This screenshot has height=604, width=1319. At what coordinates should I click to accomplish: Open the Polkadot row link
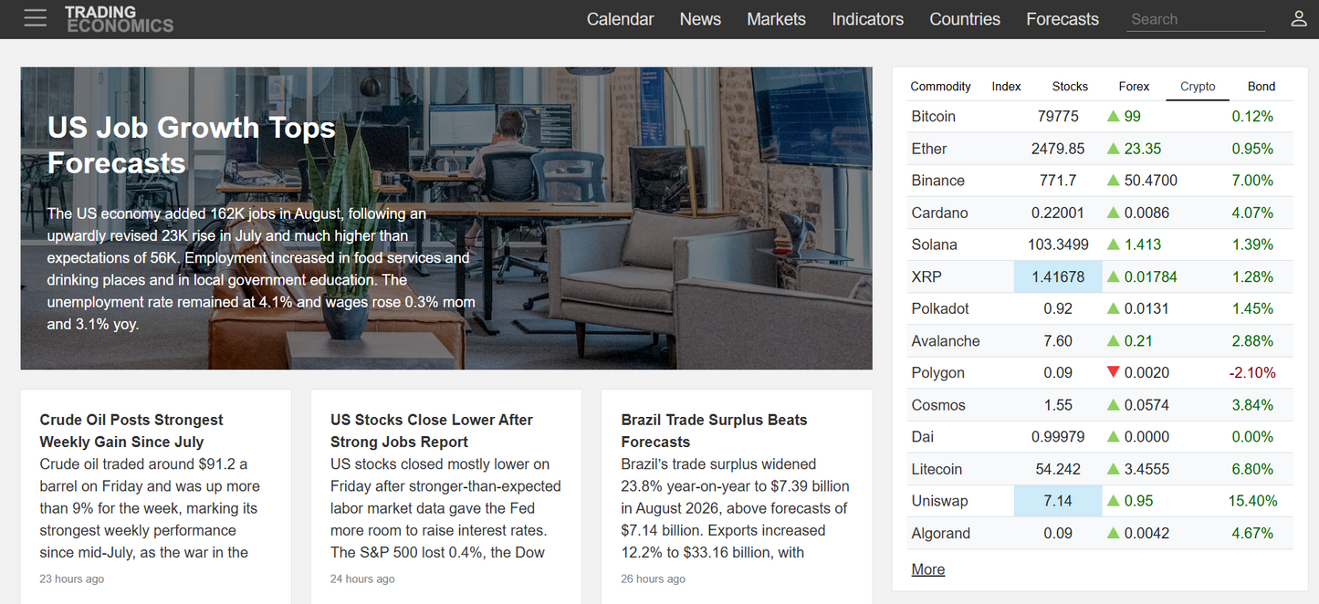tap(940, 308)
